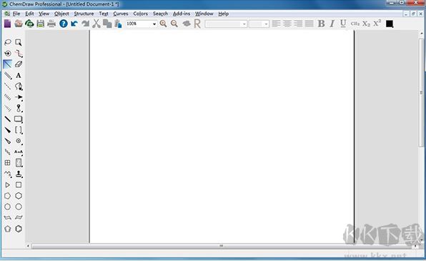Click the horizontal scrollbar thumb
The height and width of the screenshot is (261, 426).
221,246
